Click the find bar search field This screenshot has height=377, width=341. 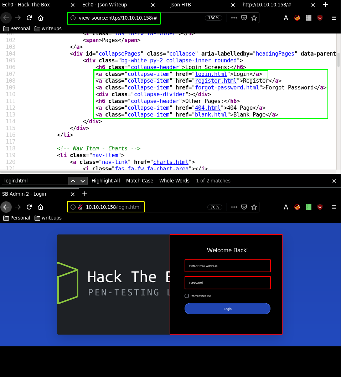[x=35, y=181]
